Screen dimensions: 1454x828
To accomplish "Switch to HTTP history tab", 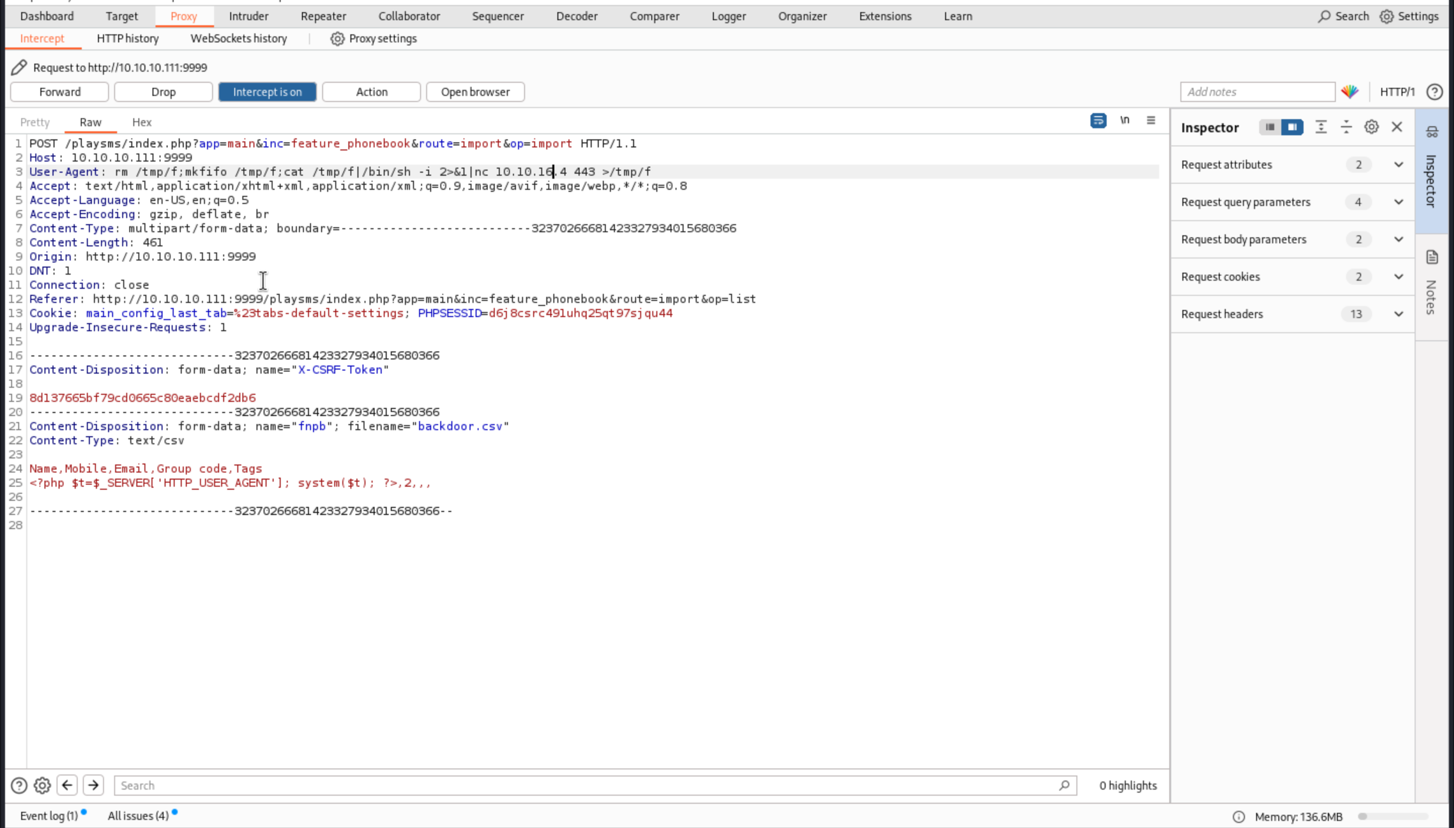I will coord(127,39).
